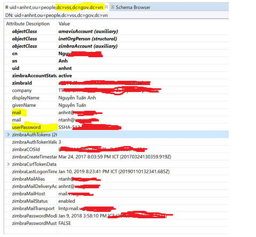Image resolution: width=256 pixels, height=237 pixels.
Task: Select the zimbraMailTransport attribute
Action: click(x=33, y=209)
